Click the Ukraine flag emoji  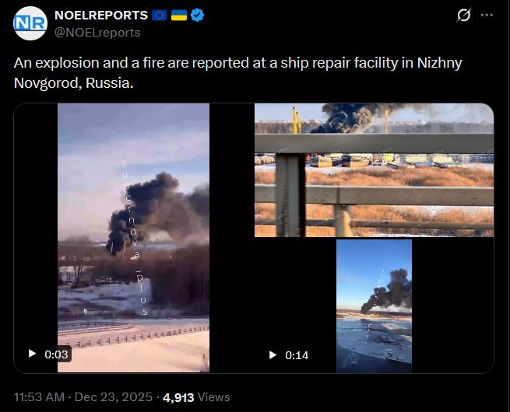tap(179, 16)
